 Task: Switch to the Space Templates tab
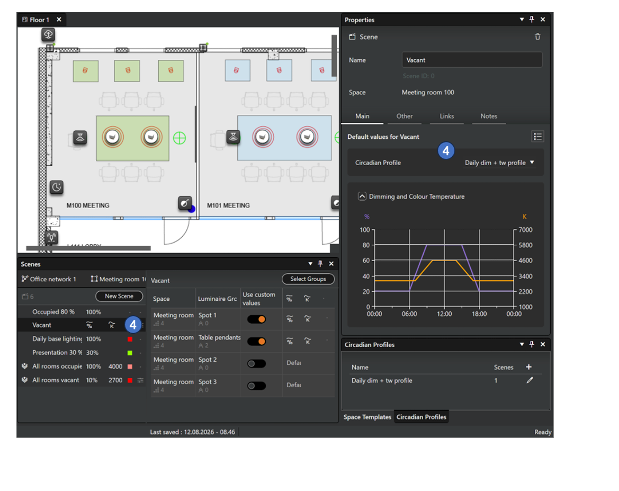pos(367,417)
